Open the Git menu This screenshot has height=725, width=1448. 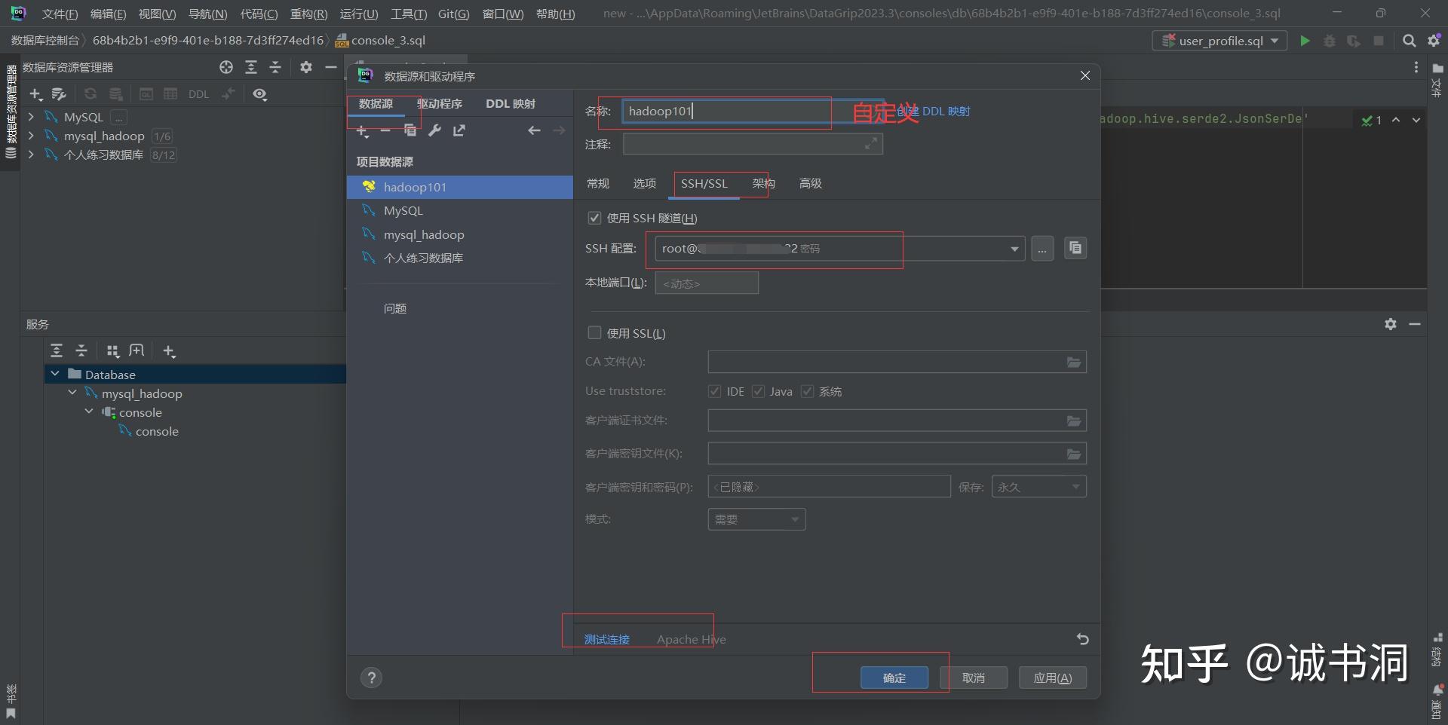tap(453, 14)
